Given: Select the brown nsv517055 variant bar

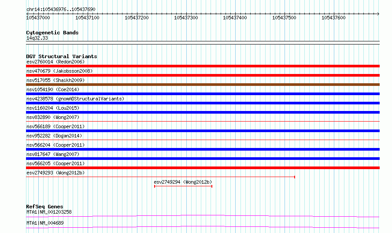Looking at the screenshot, I should pyautogui.click(x=203, y=85).
